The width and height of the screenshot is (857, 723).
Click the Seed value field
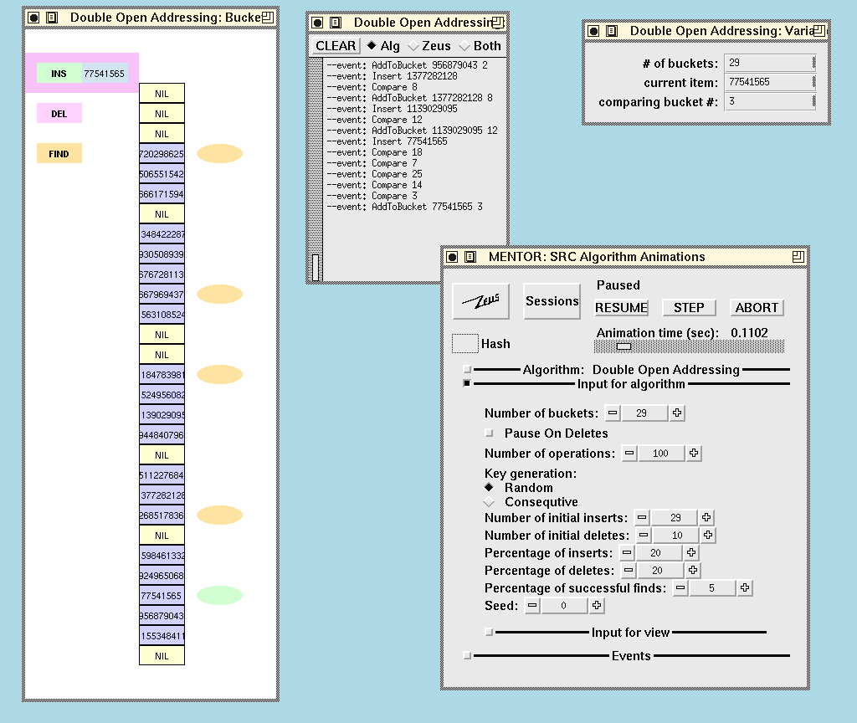click(x=564, y=606)
